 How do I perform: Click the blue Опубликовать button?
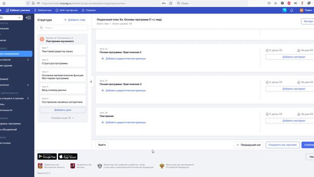point(308,145)
